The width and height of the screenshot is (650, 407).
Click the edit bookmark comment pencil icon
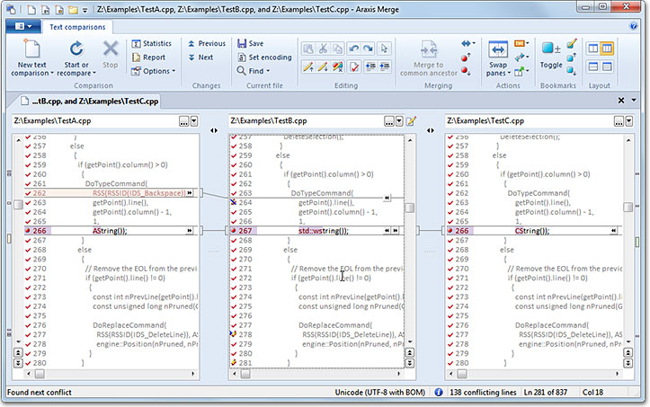pyautogui.click(x=572, y=43)
